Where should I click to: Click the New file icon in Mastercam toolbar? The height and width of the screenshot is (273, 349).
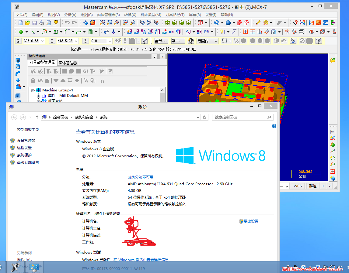click(x=20, y=23)
